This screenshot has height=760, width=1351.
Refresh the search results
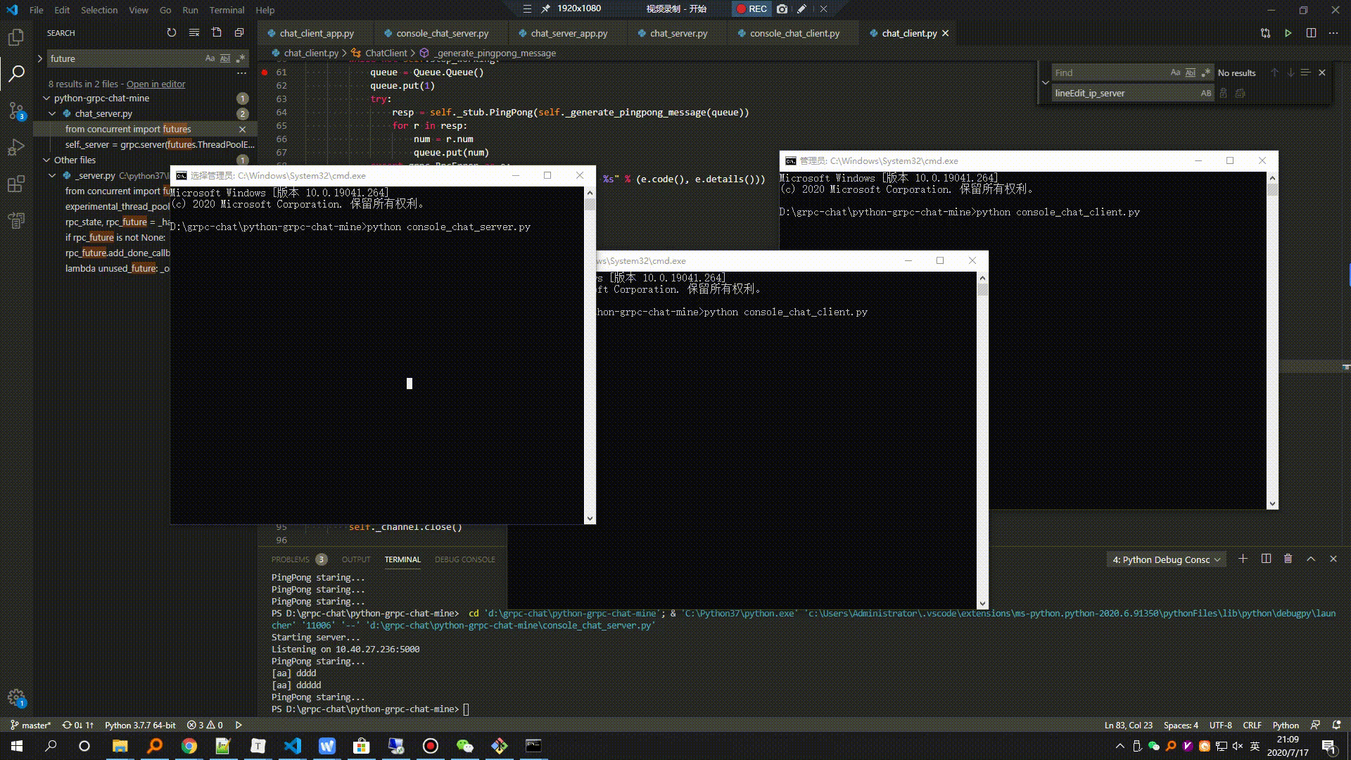(172, 32)
